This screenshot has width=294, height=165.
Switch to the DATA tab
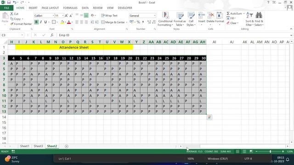point(85,8)
